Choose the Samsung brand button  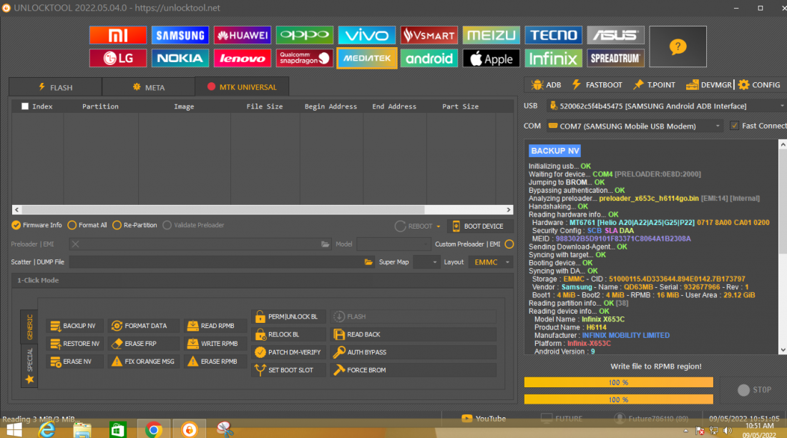pyautogui.click(x=180, y=35)
